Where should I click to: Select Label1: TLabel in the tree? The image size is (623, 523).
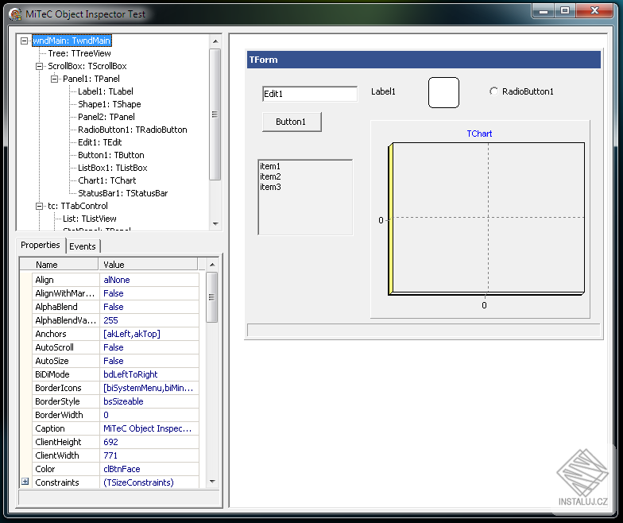pos(105,91)
